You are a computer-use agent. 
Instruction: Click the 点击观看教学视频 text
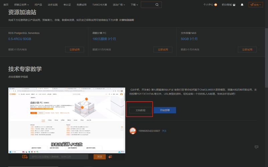coord(18,77)
